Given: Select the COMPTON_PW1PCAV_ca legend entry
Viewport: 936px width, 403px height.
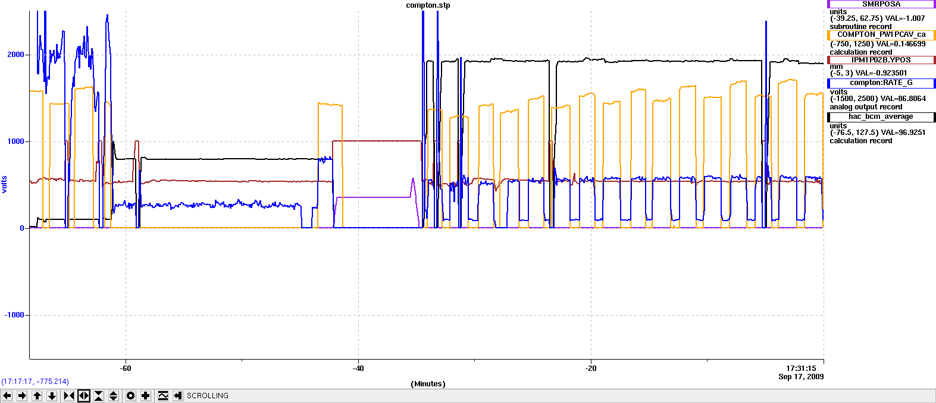Looking at the screenshot, I should [x=881, y=34].
